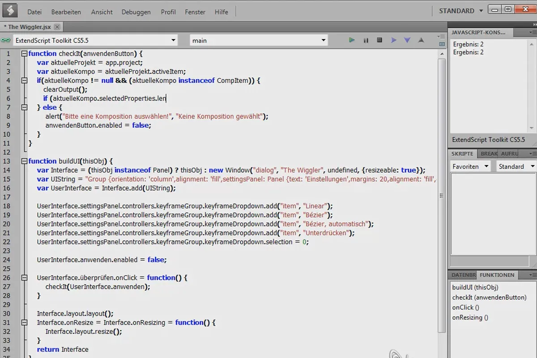Switch to the FUNKTIONEN tab
Screen dimensions: 537x358
[496, 275]
